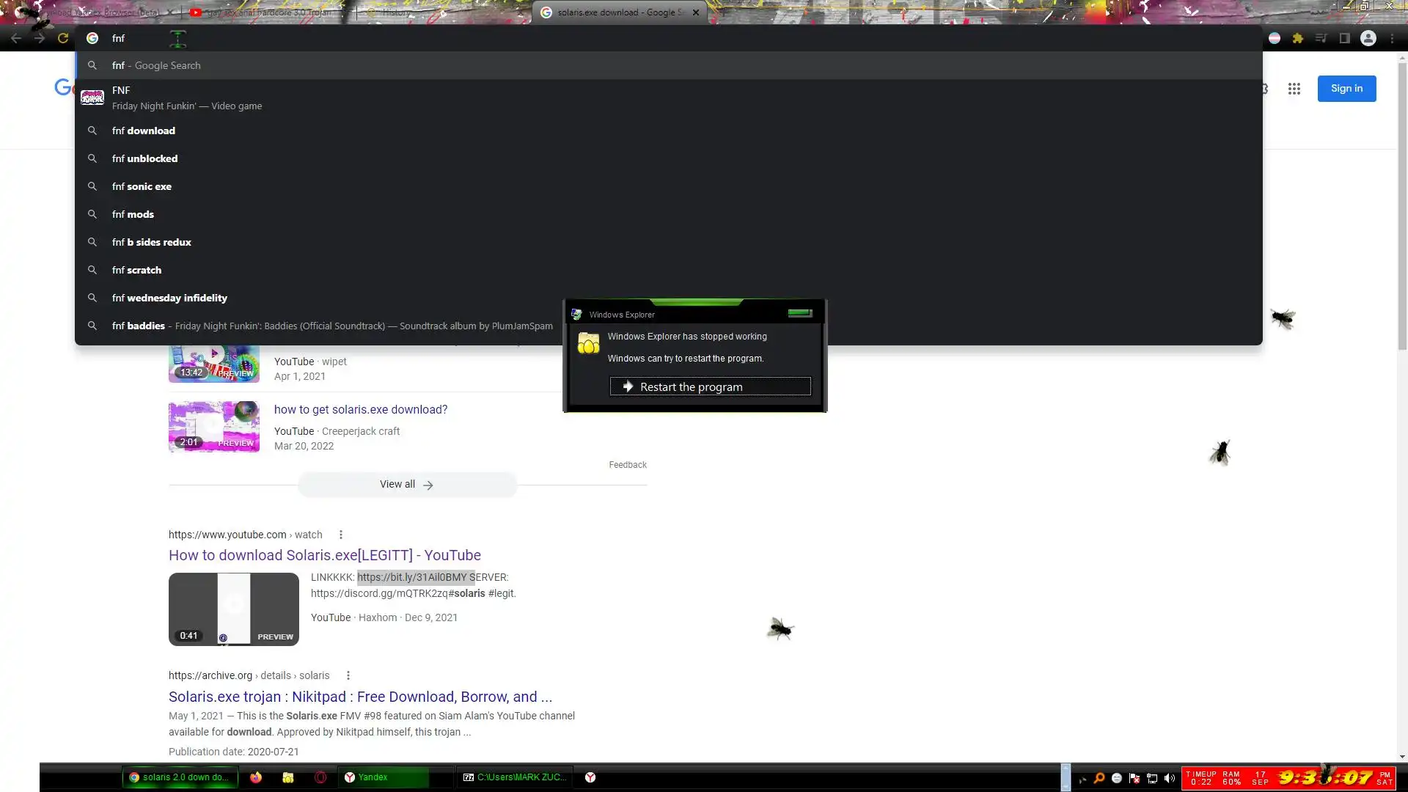Click the Haxhom 0:41 video thumbnail
This screenshot has width=1408, height=792.
tap(233, 609)
